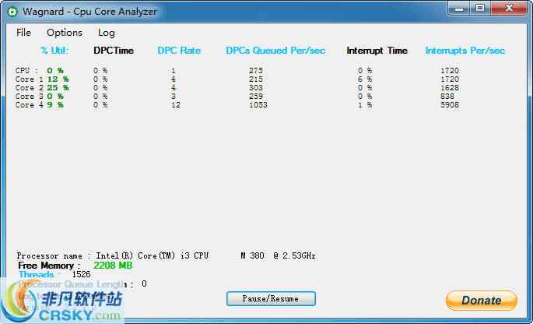
Task: Click the Wagnard app icon in title bar
Action: pyautogui.click(x=12, y=12)
